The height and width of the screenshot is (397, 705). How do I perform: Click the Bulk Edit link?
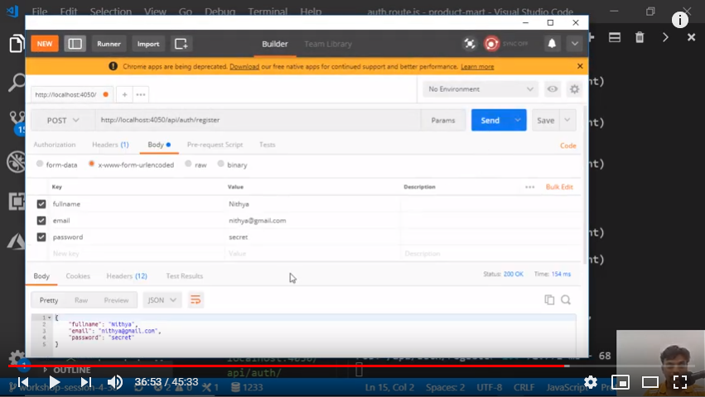(x=559, y=187)
